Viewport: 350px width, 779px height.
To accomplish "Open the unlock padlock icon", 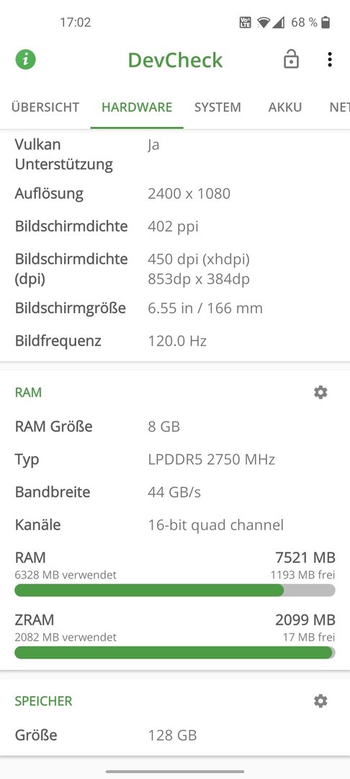I will pyautogui.click(x=291, y=60).
